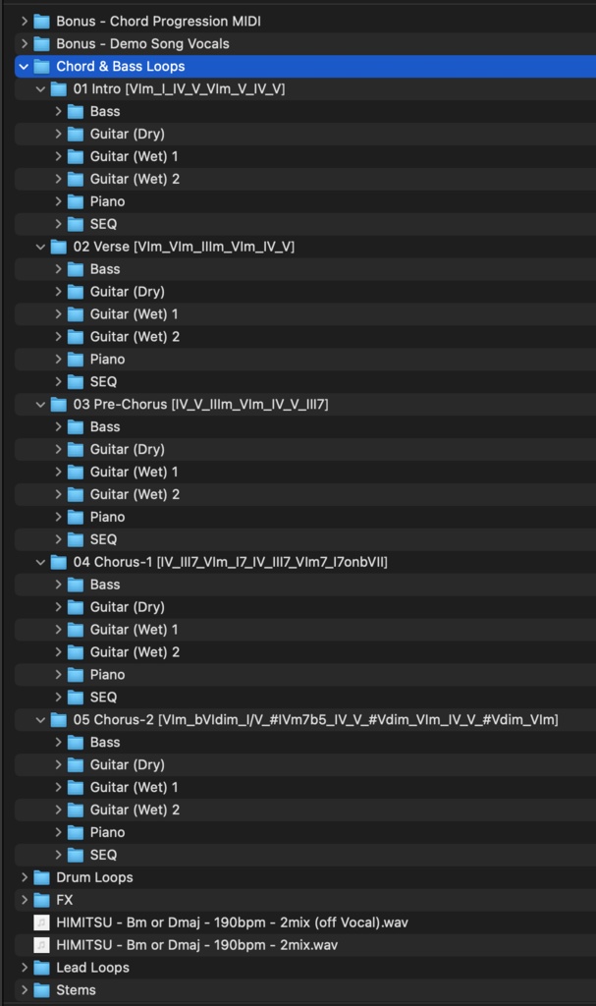This screenshot has width=596, height=1006.
Task: Select SEQ row under 04 Chorus-1
Action: pyautogui.click(x=305, y=698)
